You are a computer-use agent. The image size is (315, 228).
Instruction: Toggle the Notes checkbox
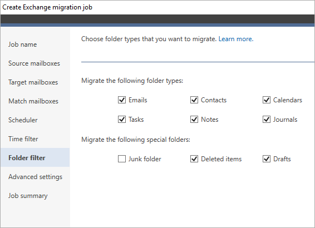194,120
